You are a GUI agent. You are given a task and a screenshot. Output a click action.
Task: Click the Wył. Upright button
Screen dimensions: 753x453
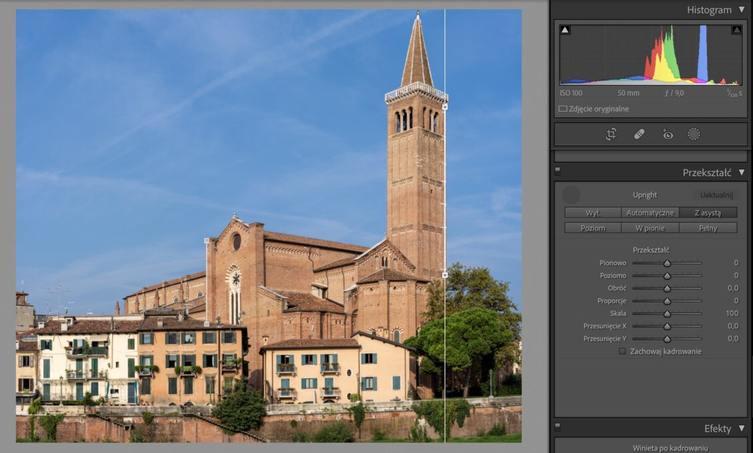[x=593, y=213]
